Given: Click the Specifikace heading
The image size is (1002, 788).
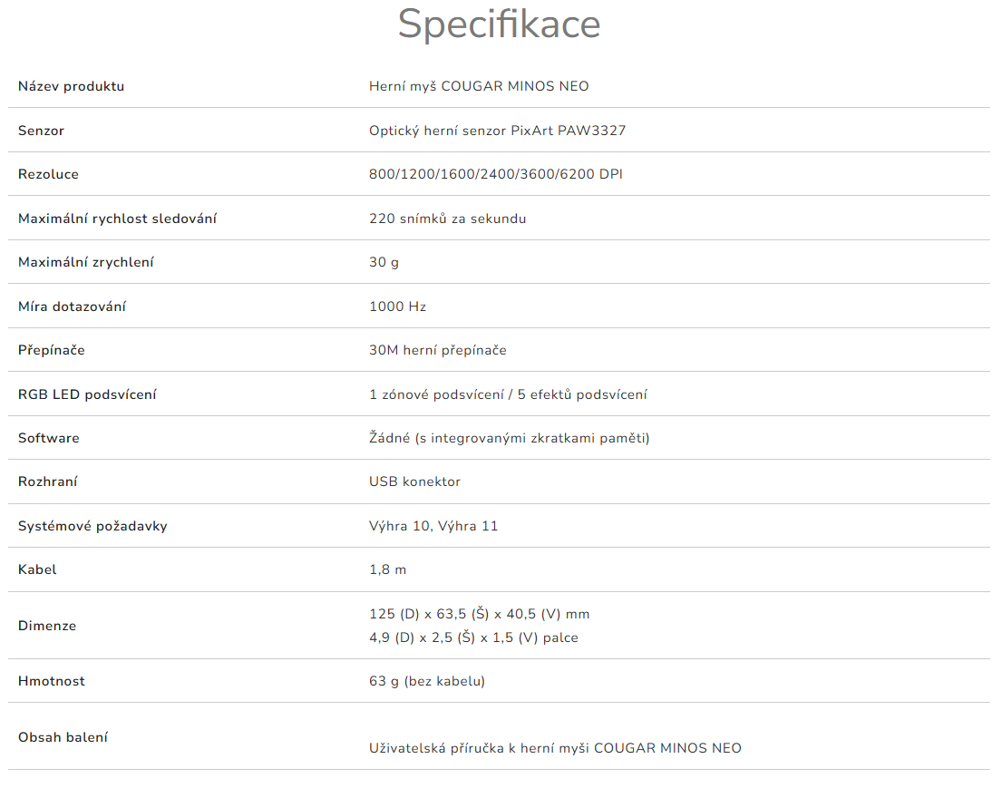Looking at the screenshot, I should 499,24.
